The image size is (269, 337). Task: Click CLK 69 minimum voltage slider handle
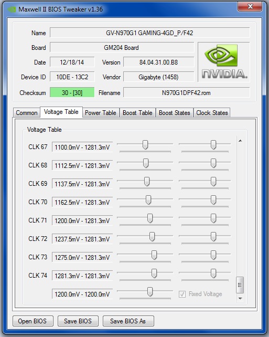[147, 182]
